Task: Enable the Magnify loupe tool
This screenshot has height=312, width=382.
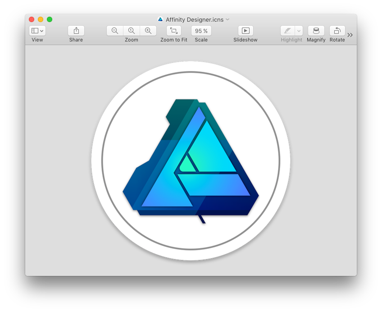Action: tap(316, 31)
